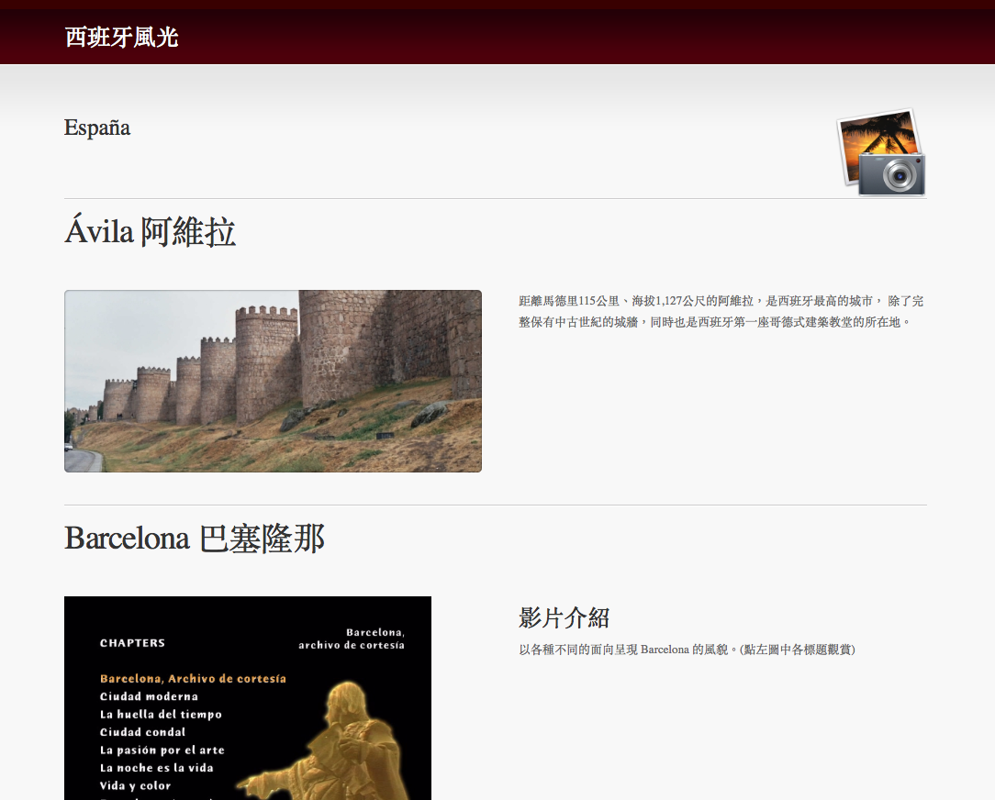Image resolution: width=995 pixels, height=800 pixels.
Task: Open La pasión por el arte chapter
Action: (x=162, y=750)
